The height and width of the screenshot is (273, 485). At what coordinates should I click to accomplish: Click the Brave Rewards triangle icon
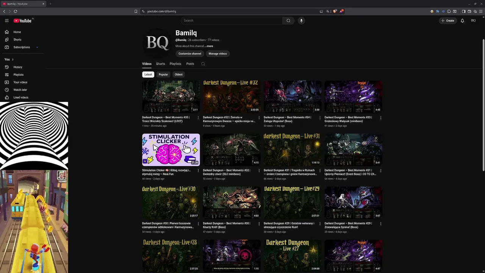click(x=341, y=11)
